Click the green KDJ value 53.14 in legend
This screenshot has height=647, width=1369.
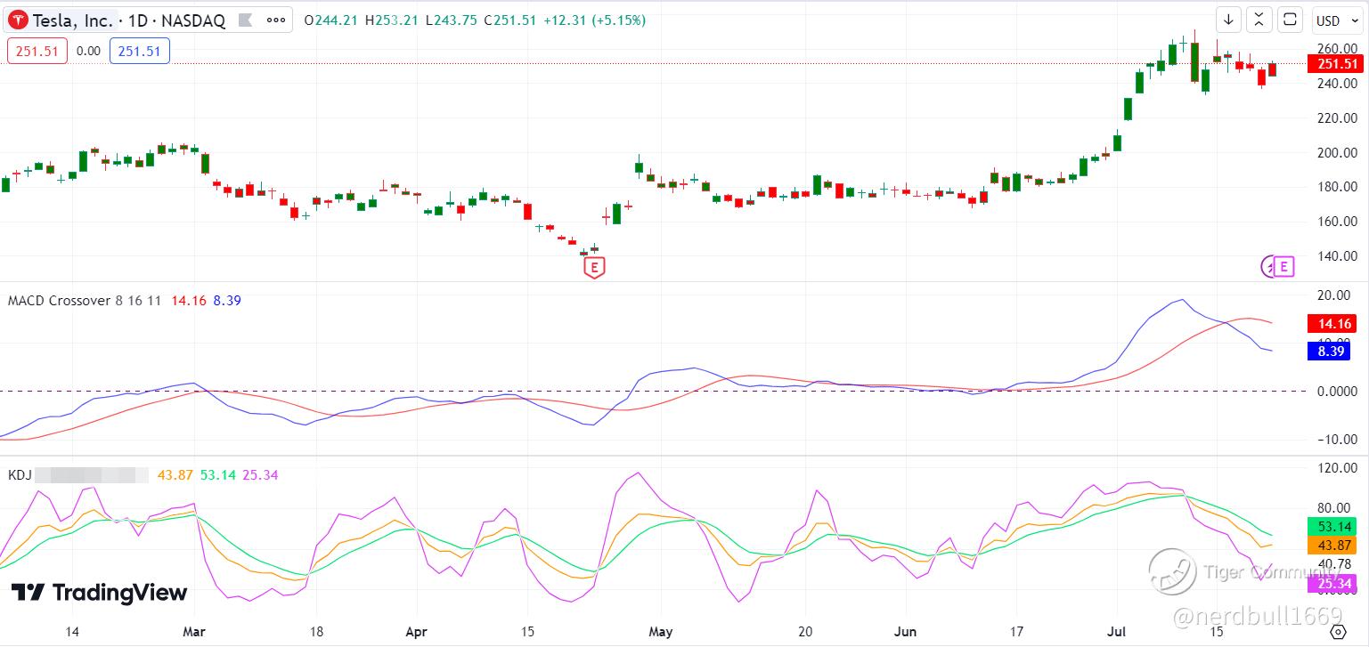coord(217,475)
